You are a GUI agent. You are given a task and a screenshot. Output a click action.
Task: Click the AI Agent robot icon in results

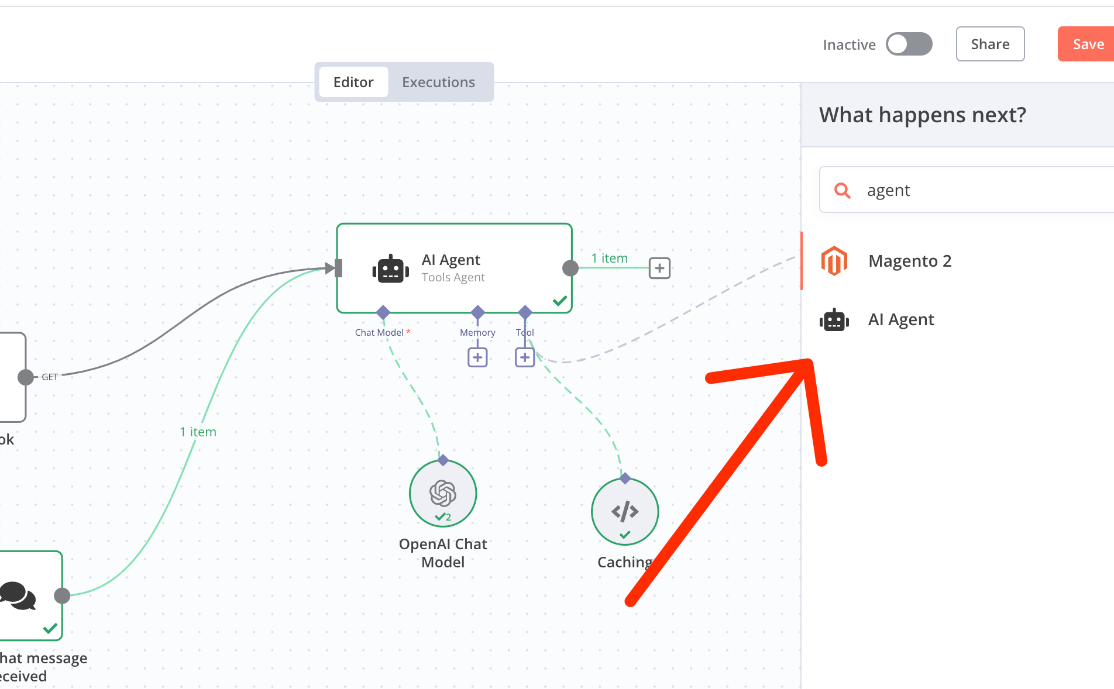tap(834, 320)
